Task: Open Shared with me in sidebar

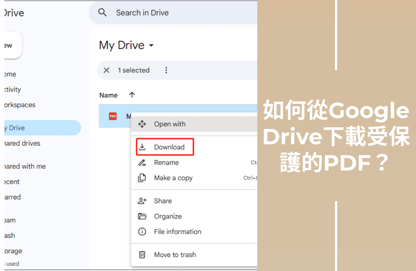Action: [x=25, y=166]
